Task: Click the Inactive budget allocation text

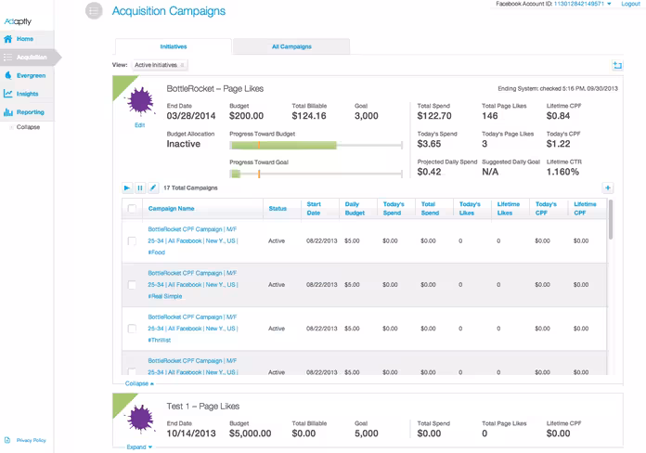Action: (184, 144)
